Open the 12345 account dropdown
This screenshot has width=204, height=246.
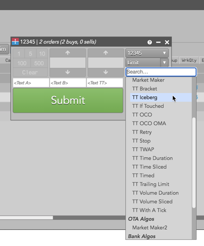pos(147,53)
